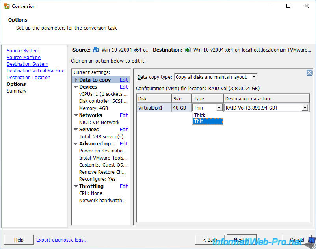Open the disk Type dropdown arrow
316x249 pixels.
tap(219, 108)
